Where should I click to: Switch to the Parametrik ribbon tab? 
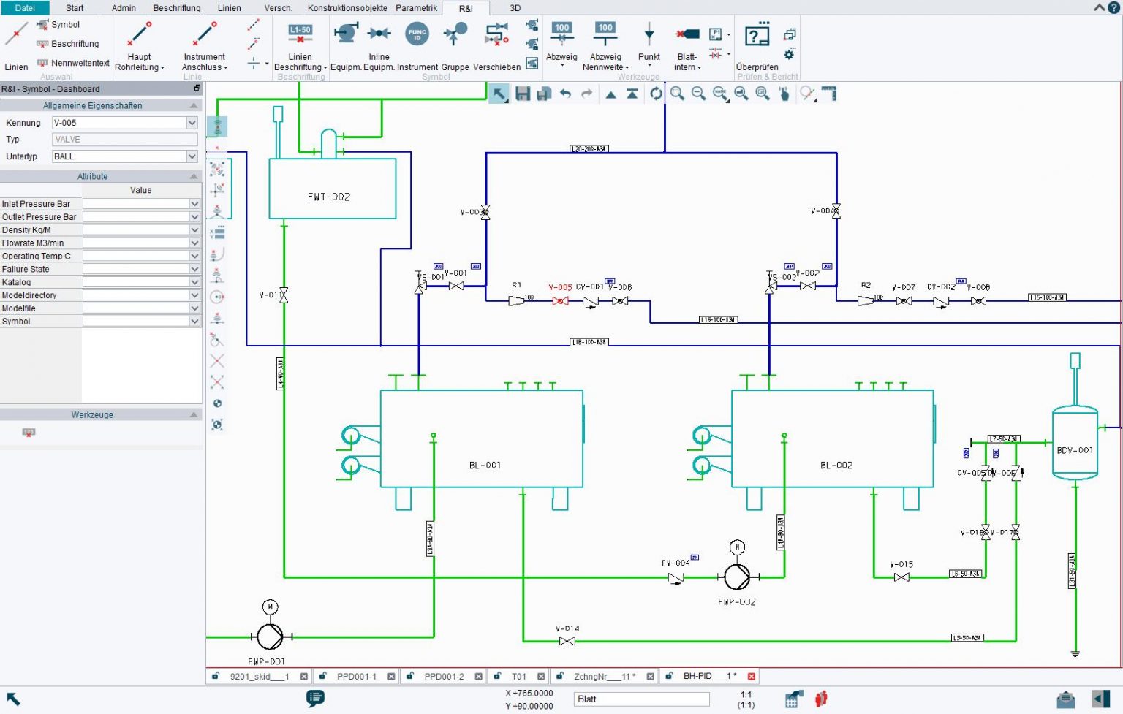(416, 8)
